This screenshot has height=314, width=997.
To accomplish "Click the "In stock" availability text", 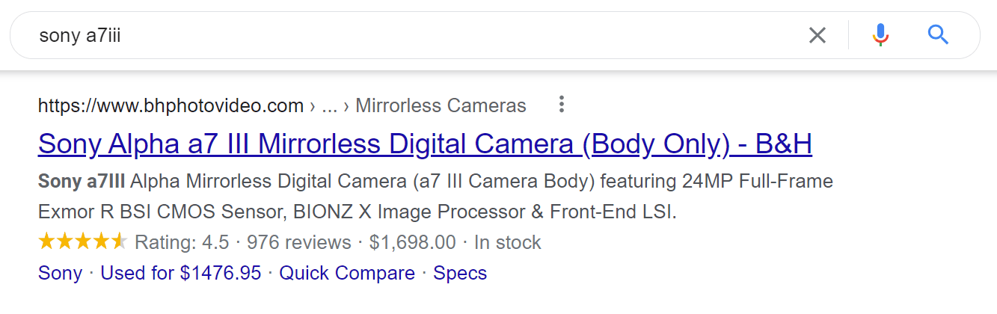I will pyautogui.click(x=507, y=242).
